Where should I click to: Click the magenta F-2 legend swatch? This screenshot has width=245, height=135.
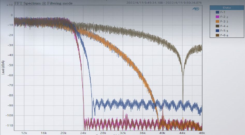click(x=217, y=17)
